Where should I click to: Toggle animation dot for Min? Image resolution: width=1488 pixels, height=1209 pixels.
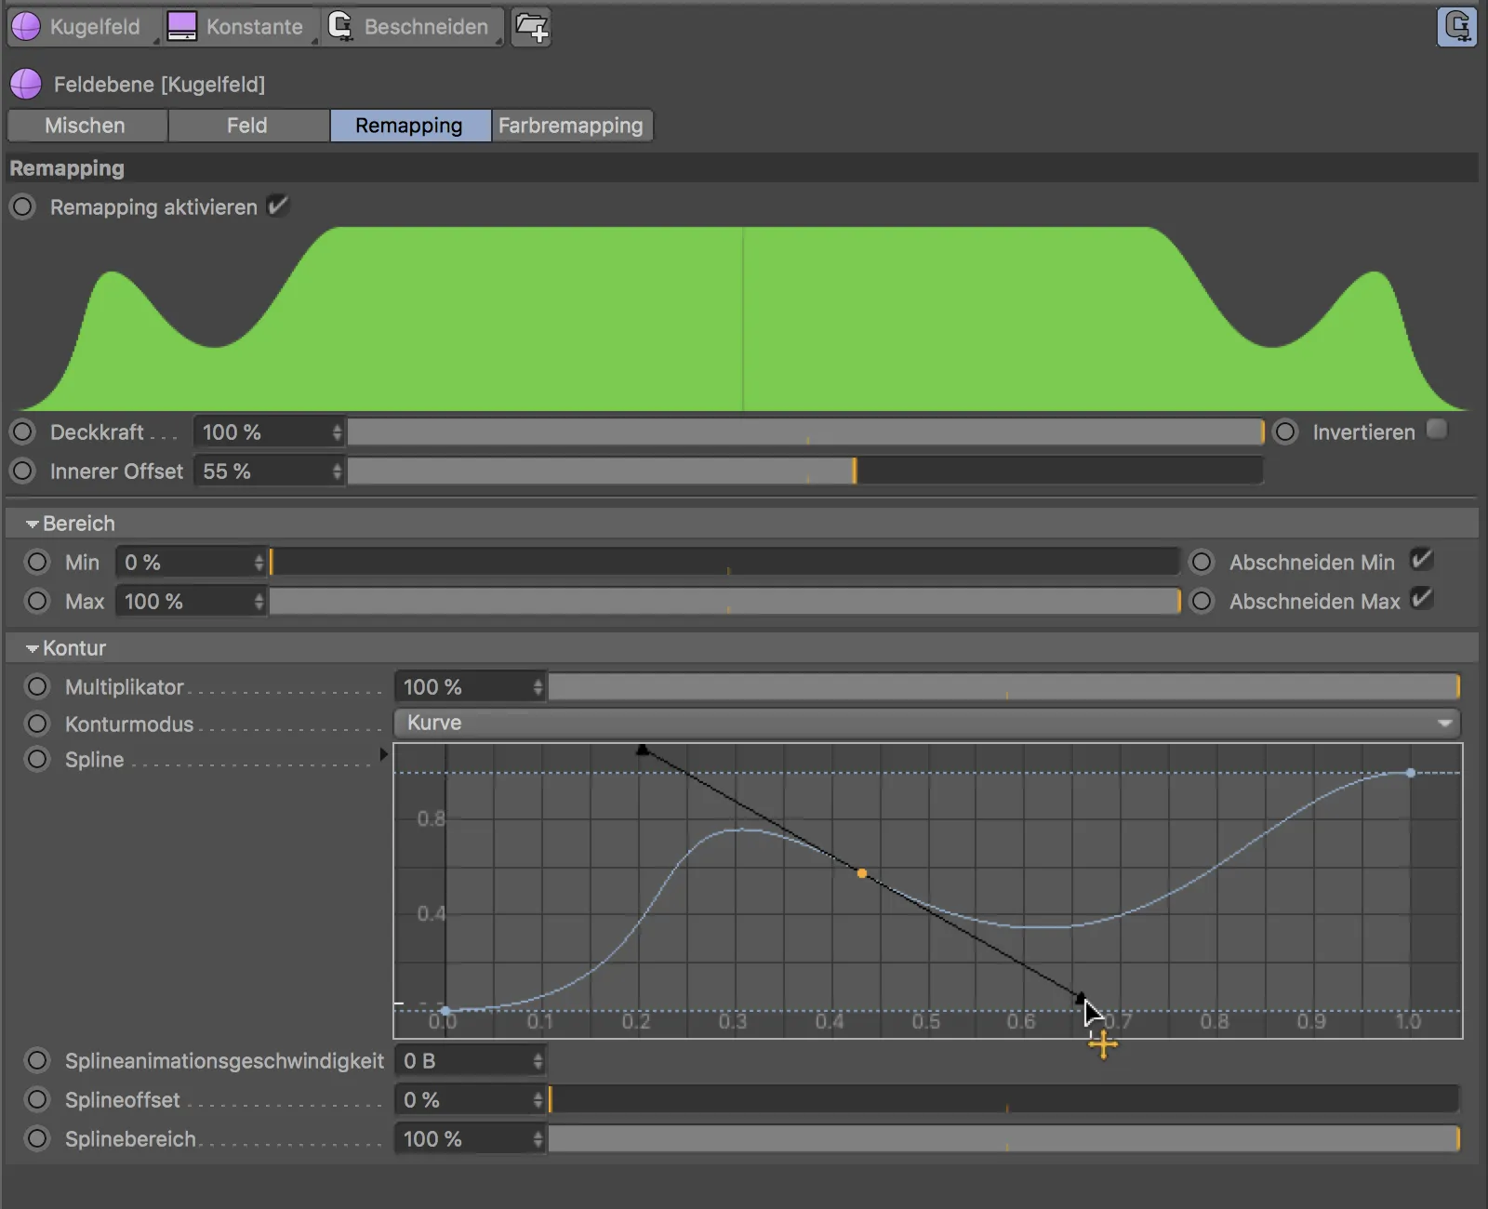[37, 562]
